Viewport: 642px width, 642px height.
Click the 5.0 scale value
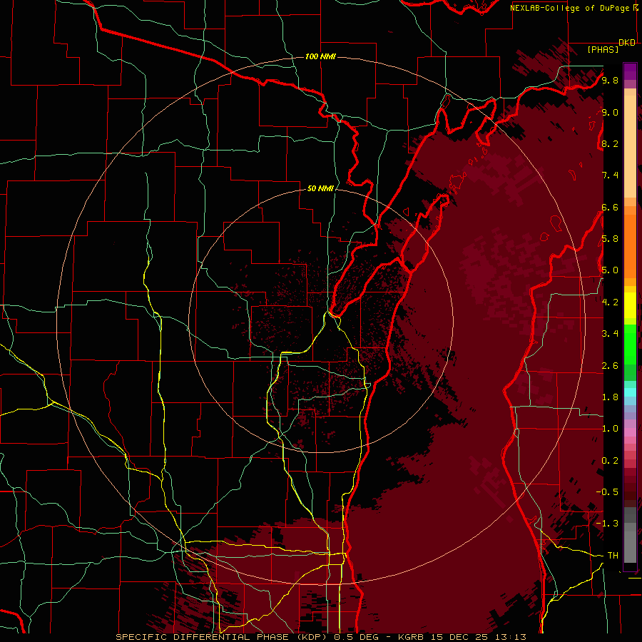click(610, 270)
